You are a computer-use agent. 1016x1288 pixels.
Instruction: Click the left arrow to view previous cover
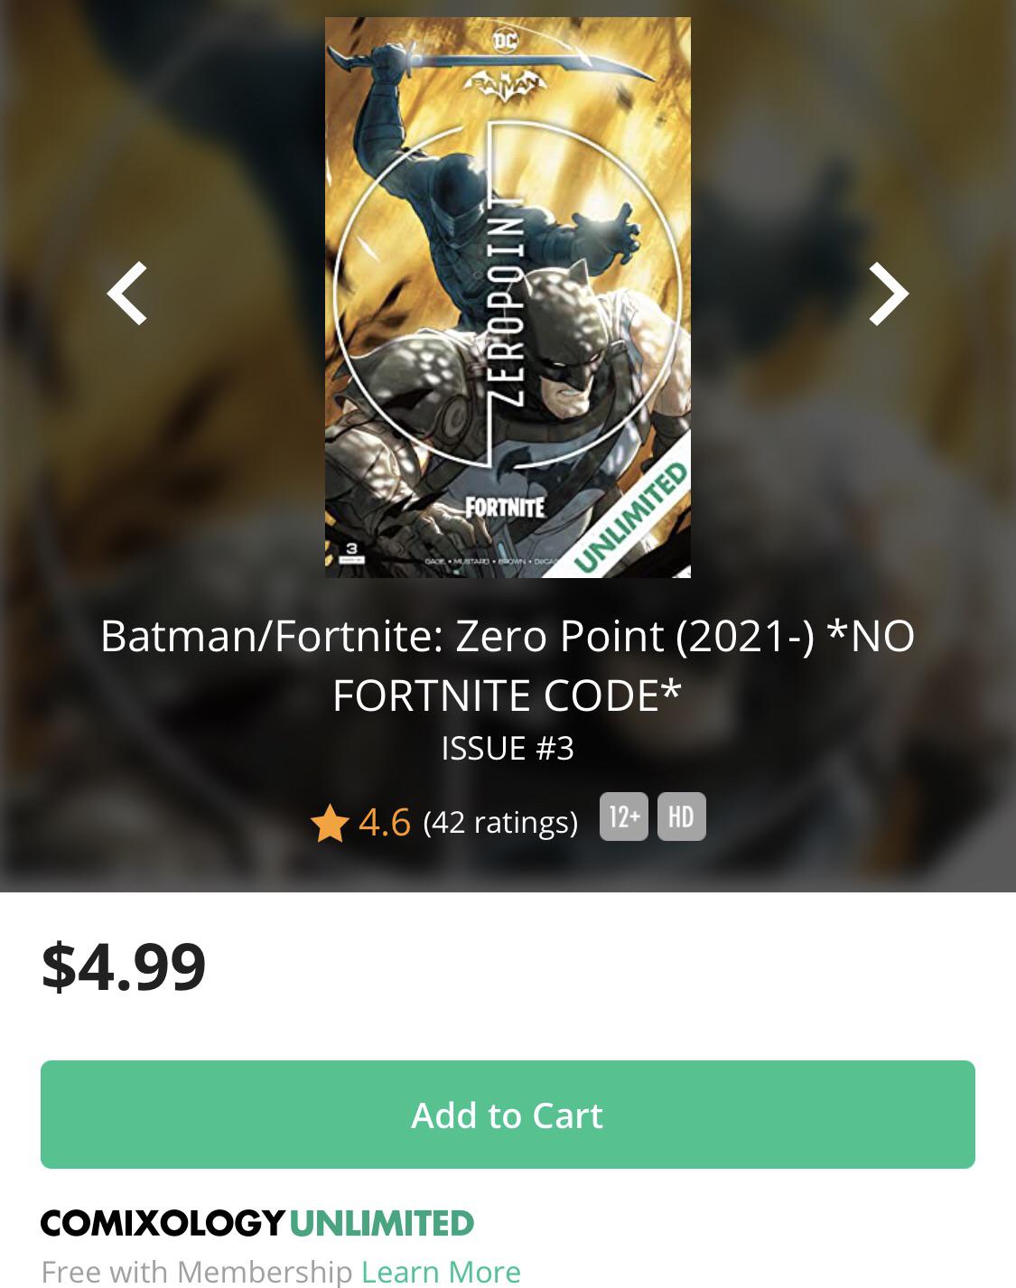point(128,293)
